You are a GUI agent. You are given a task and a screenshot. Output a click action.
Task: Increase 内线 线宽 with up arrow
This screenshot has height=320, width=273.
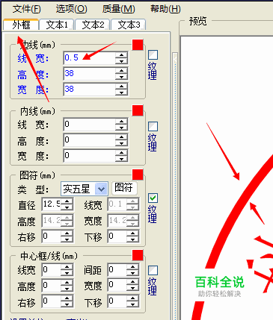[x=121, y=122]
